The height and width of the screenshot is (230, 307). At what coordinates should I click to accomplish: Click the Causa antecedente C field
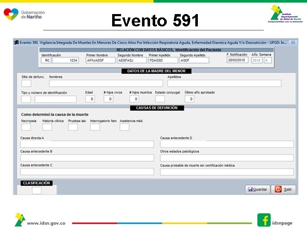pyautogui.click(x=87, y=172)
